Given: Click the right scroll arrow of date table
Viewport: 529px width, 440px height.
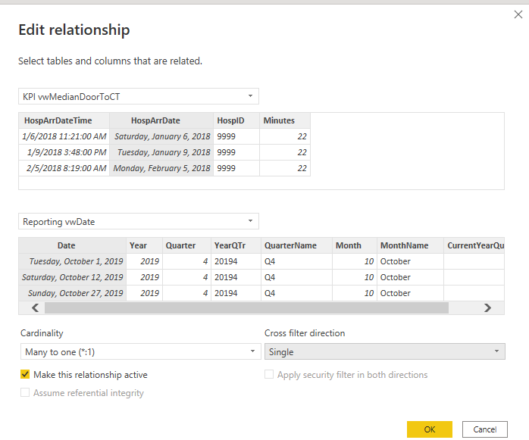Looking at the screenshot, I should click(487, 307).
